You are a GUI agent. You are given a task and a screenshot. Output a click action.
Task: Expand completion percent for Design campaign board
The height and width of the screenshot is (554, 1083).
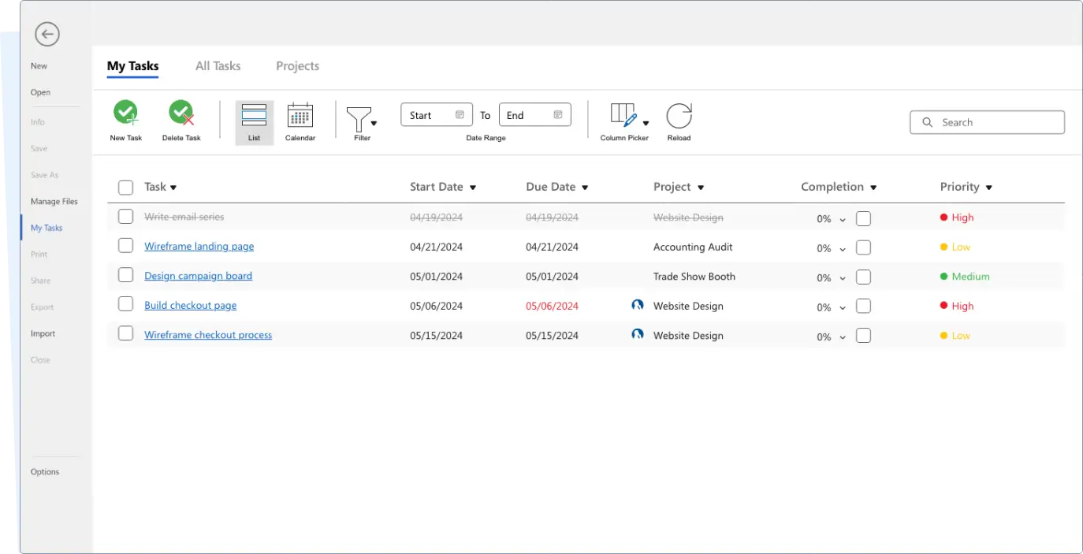(843, 279)
